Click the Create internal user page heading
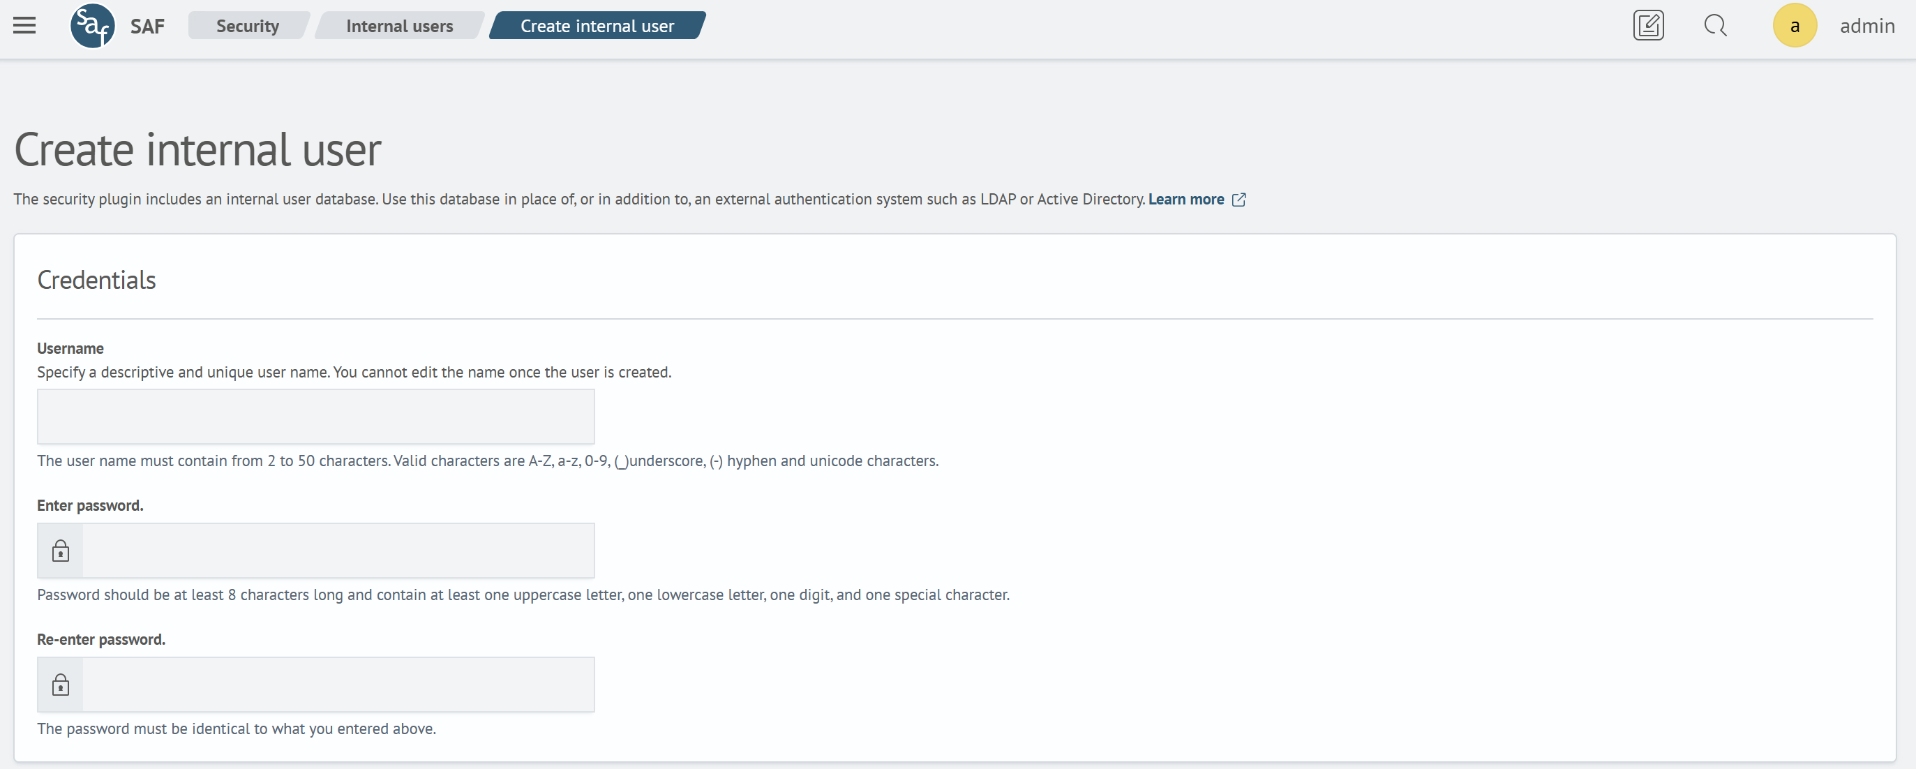This screenshot has height=769, width=1916. point(198,149)
